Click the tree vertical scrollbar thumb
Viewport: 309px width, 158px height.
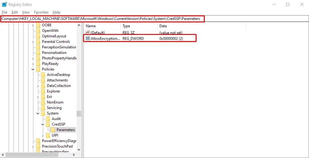pos(79,114)
